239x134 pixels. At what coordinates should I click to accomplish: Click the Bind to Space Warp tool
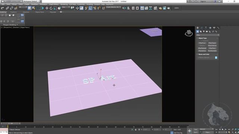(x=16, y=8)
